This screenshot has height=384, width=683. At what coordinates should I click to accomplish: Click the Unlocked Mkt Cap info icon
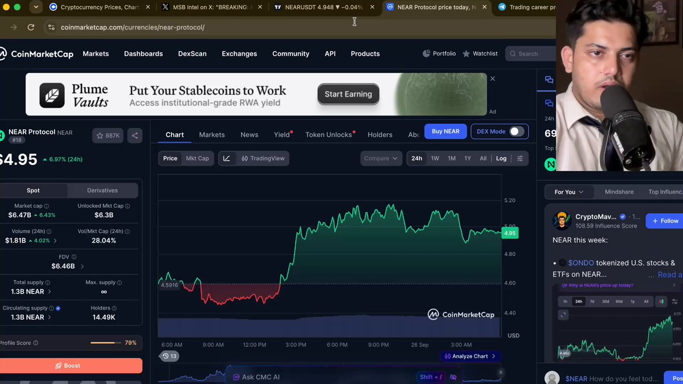point(127,206)
